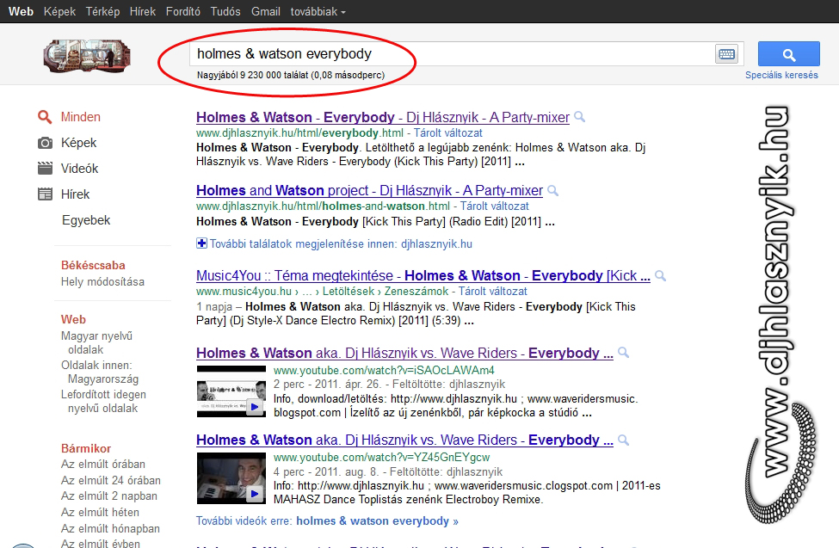Open Tárolt változat for everybody.html result
The width and height of the screenshot is (839, 548).
point(447,132)
